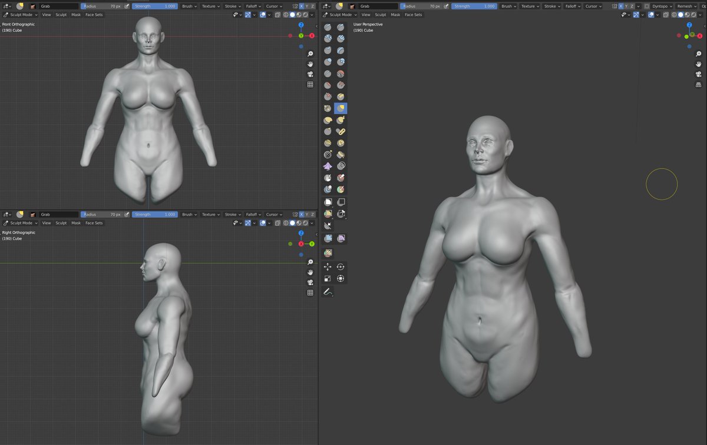Select the Line Project tool
Screen dimensions: 707x445
click(x=328, y=226)
